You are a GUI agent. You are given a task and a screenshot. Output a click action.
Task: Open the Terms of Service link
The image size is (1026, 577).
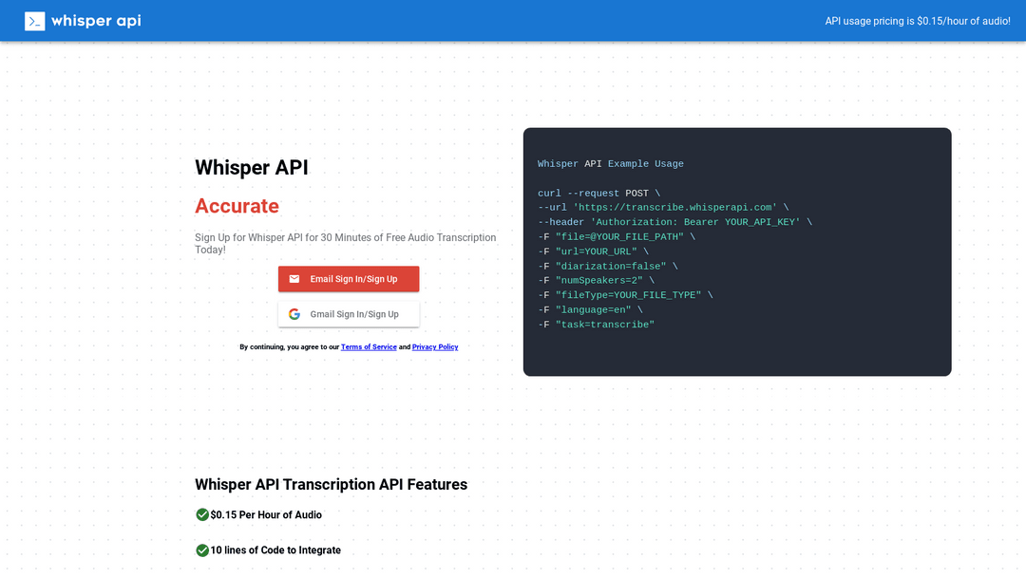click(369, 347)
